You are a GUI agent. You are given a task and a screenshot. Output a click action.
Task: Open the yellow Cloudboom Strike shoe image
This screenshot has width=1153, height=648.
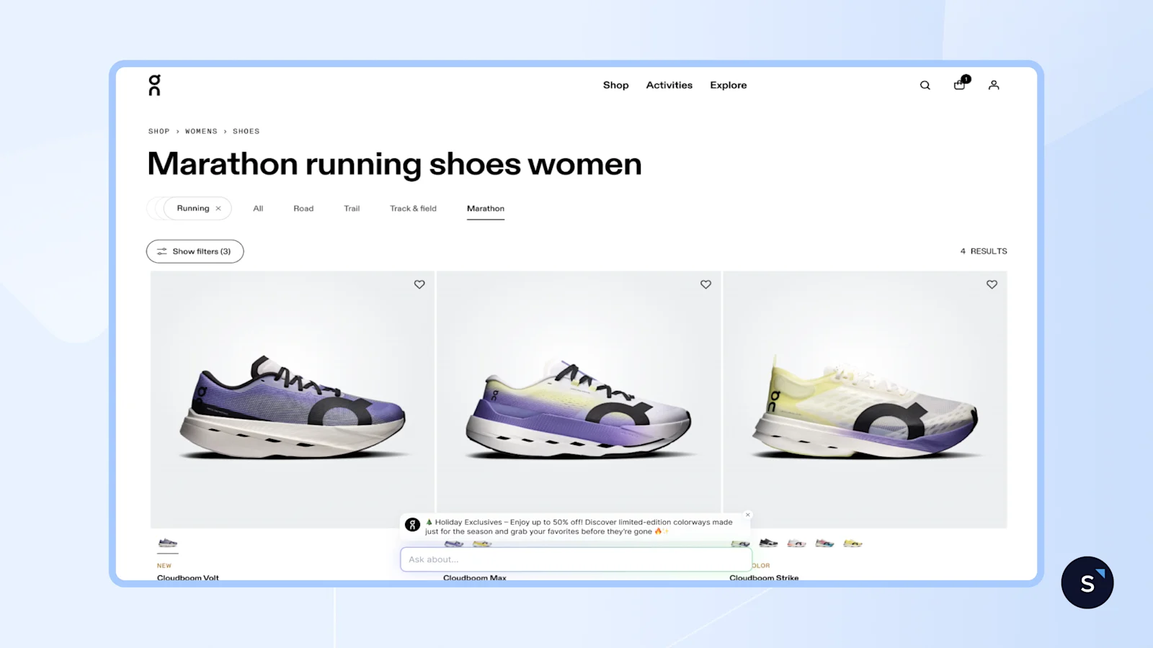(865, 400)
